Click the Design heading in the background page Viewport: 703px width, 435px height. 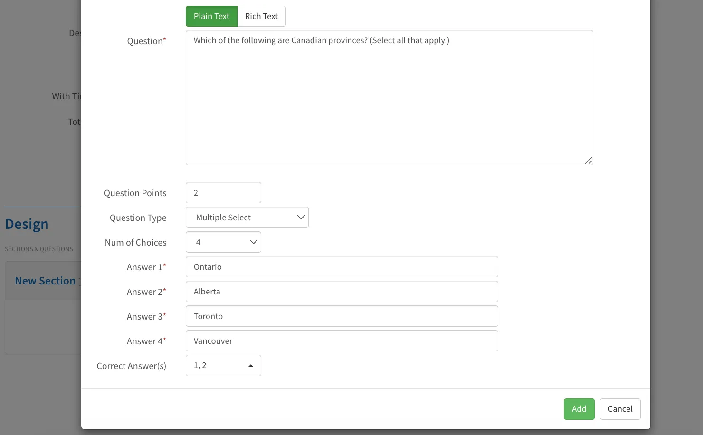(x=27, y=224)
